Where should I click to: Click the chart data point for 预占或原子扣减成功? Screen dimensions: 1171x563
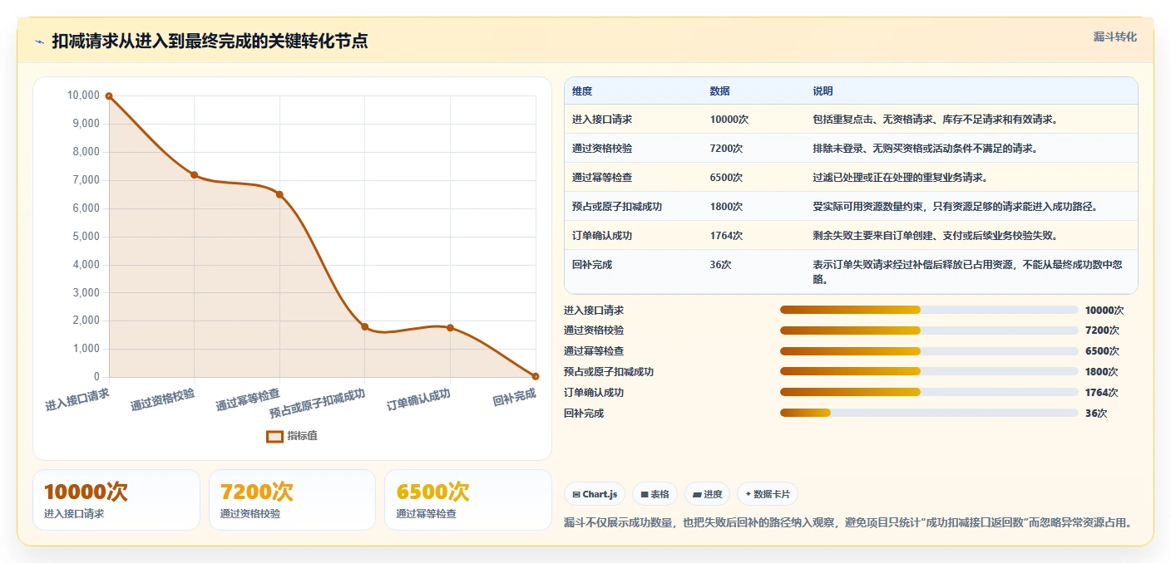pyautogui.click(x=364, y=327)
